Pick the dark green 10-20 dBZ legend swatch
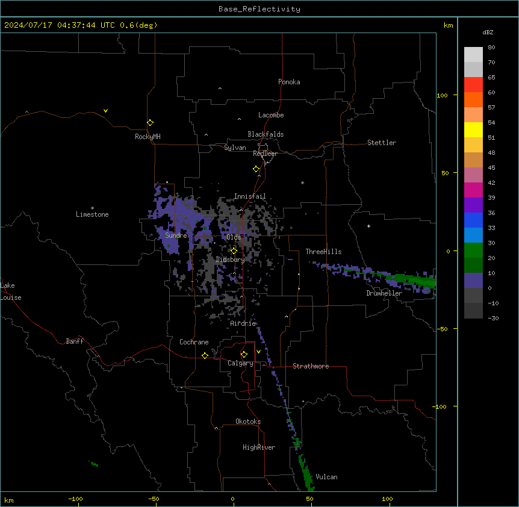Screen dimensions: 519x507 [473, 266]
